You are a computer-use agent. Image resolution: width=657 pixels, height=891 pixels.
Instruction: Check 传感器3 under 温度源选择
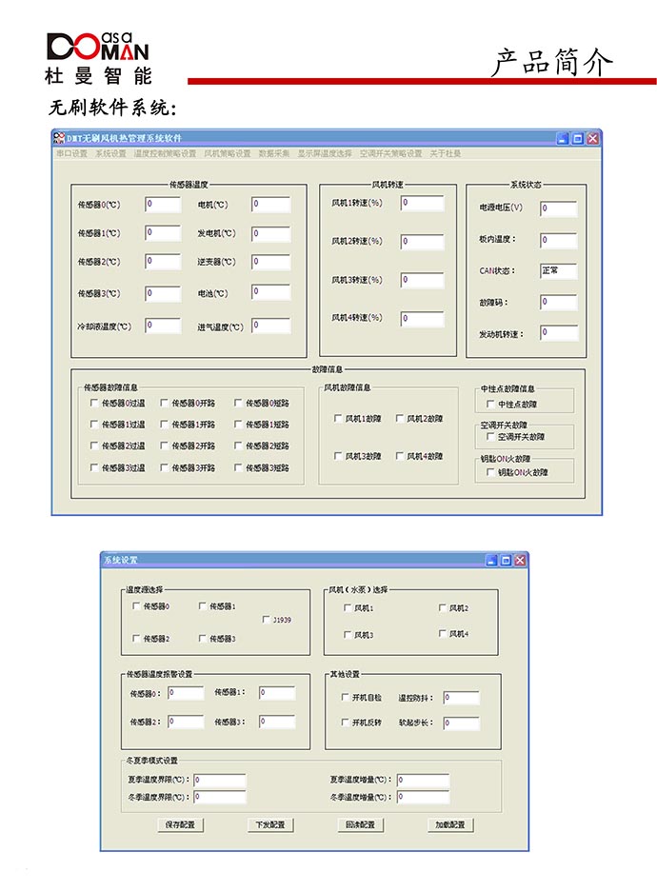[202, 638]
